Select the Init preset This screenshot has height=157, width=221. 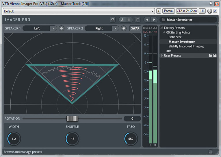click(x=168, y=51)
